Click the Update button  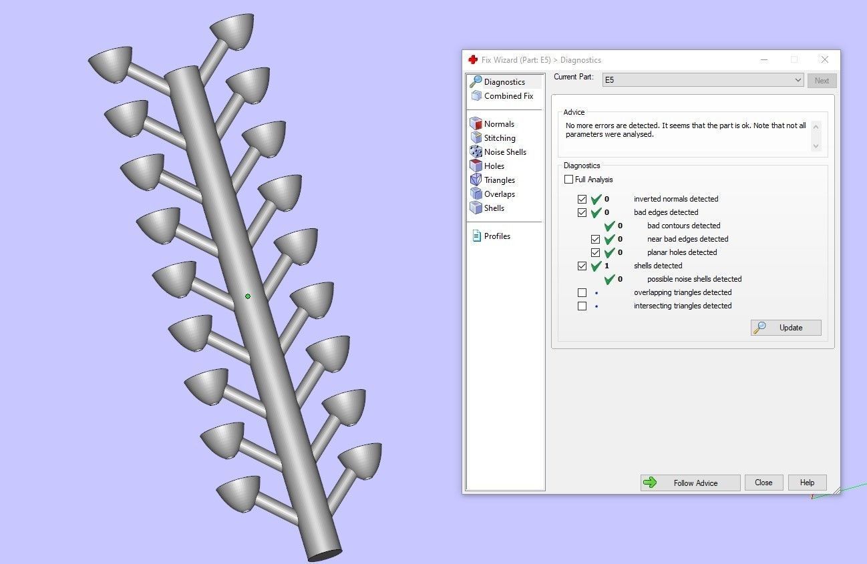click(786, 327)
